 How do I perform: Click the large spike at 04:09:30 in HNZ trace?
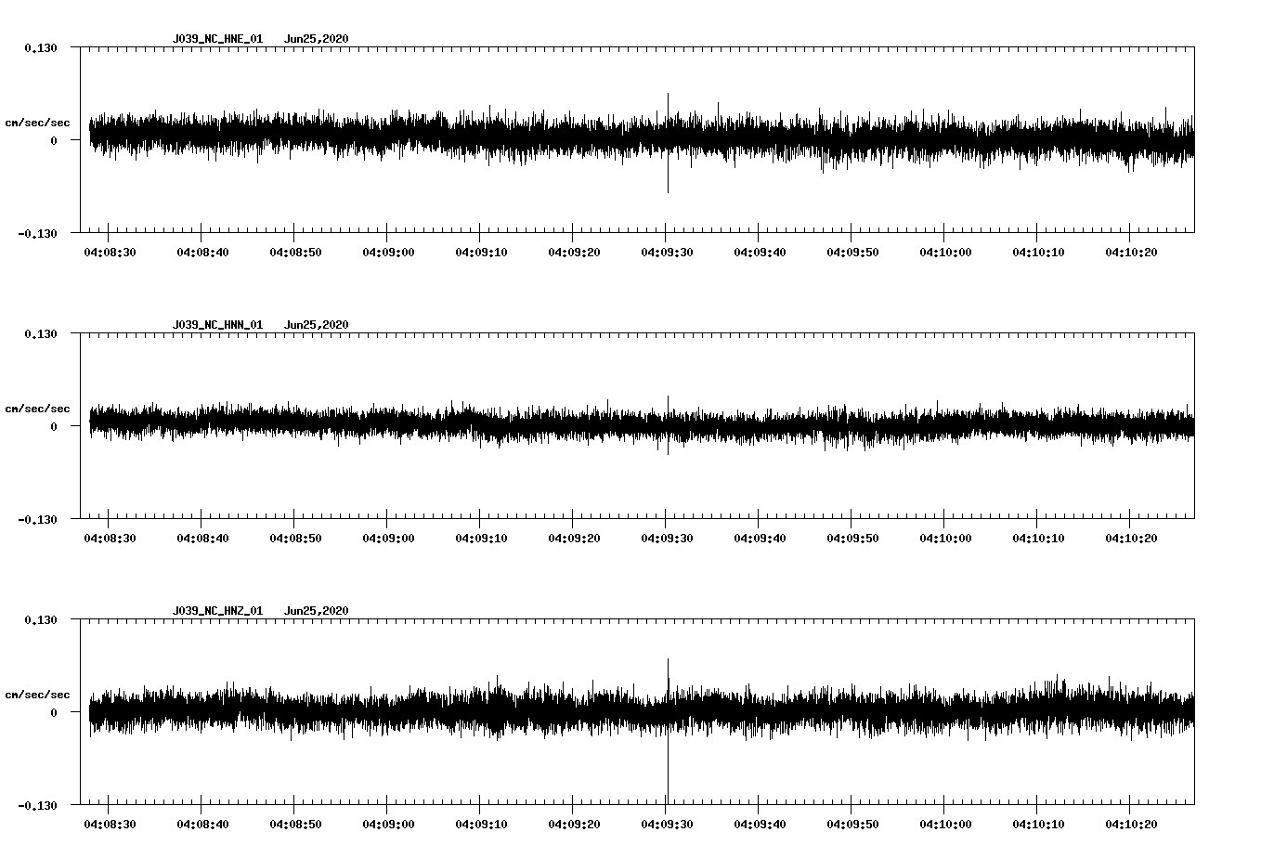[x=668, y=731]
